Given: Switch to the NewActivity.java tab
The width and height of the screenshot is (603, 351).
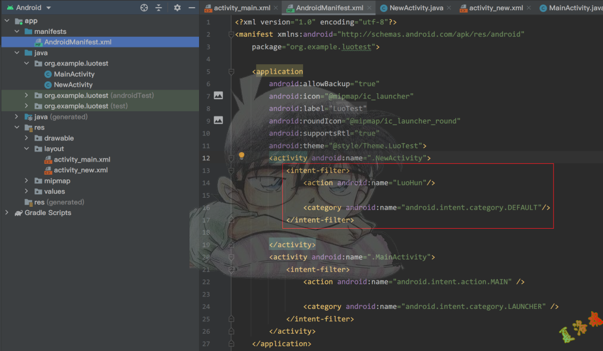Looking at the screenshot, I should [x=413, y=8].
